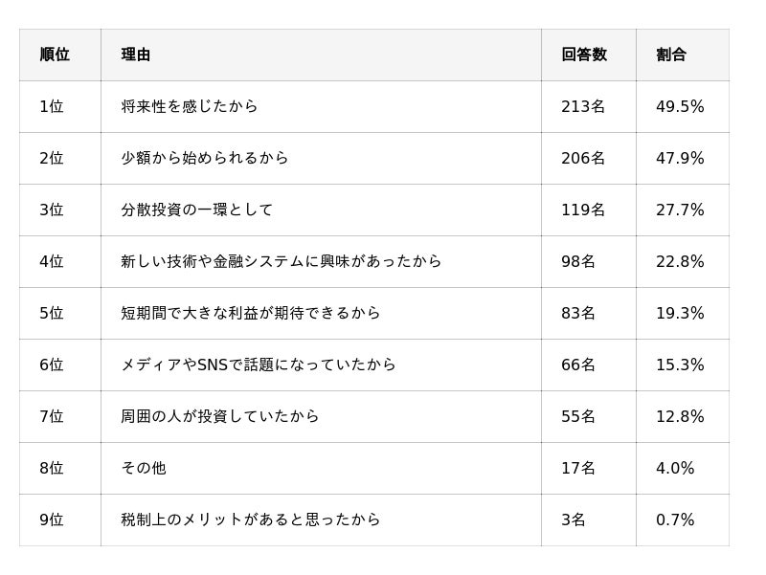Select the 0.7% percentage cell
Viewport: 766px width, 575px height.
pos(675,520)
